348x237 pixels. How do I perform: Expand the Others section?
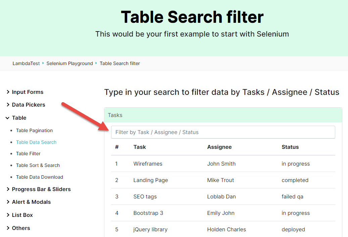[x=21, y=228]
